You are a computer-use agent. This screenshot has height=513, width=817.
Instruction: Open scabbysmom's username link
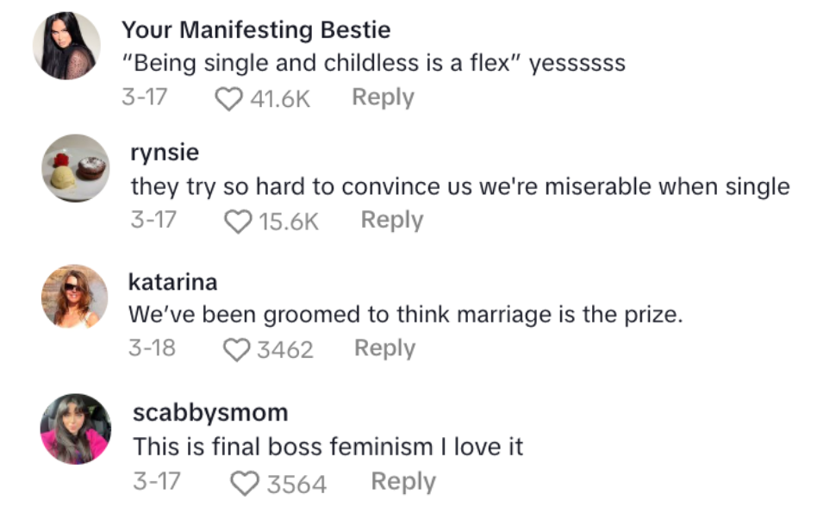pyautogui.click(x=210, y=411)
